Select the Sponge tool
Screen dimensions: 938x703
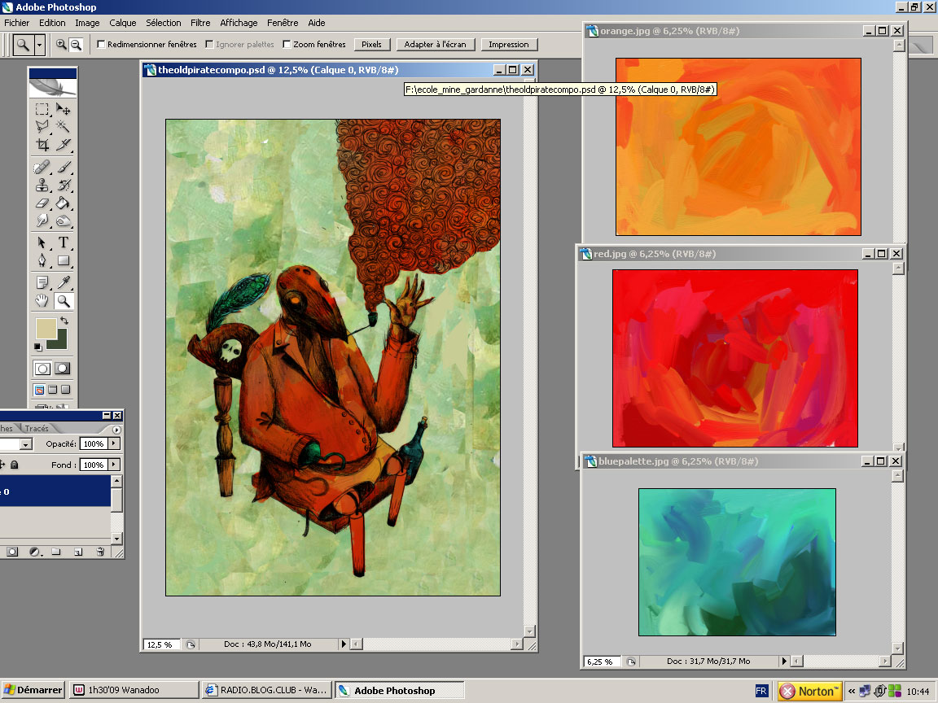[63, 221]
